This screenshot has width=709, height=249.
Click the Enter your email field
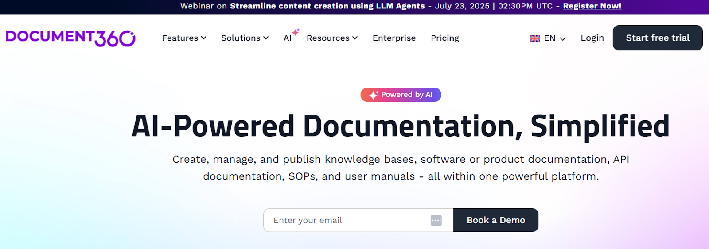coord(358,220)
